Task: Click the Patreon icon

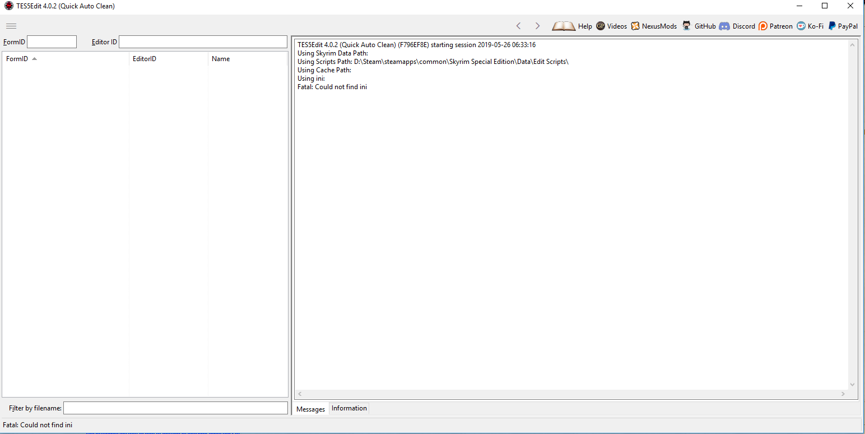Action: click(763, 26)
